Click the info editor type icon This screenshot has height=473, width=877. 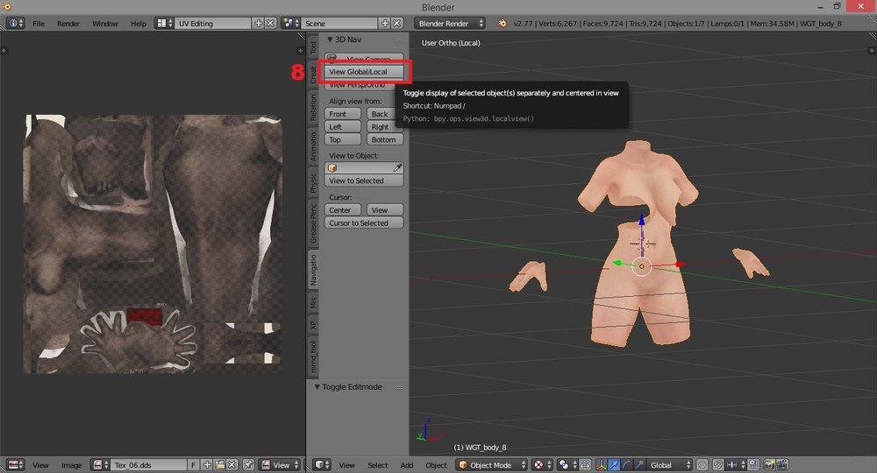tap(15, 24)
